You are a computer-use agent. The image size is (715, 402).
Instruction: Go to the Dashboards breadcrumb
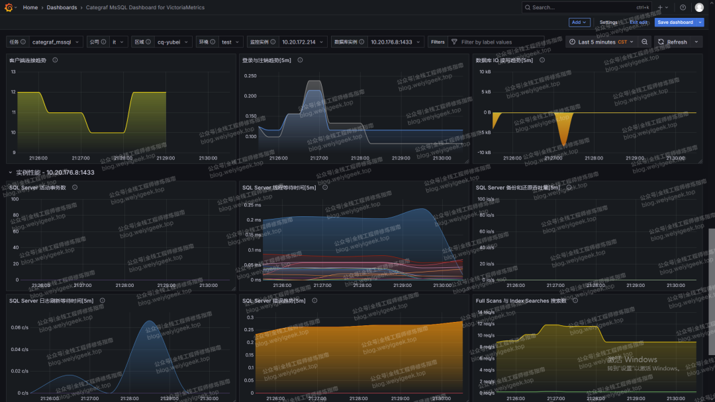[x=62, y=8]
